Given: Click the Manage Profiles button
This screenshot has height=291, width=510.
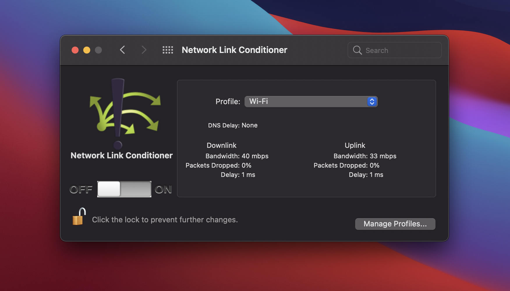Looking at the screenshot, I should point(395,224).
